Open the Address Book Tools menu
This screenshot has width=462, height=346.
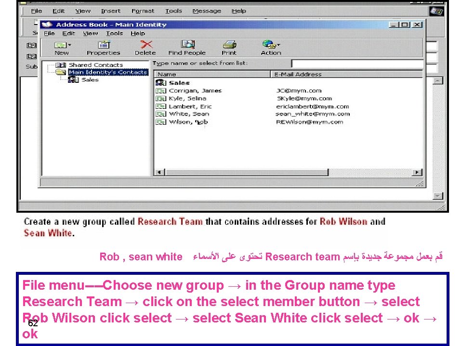click(x=114, y=33)
